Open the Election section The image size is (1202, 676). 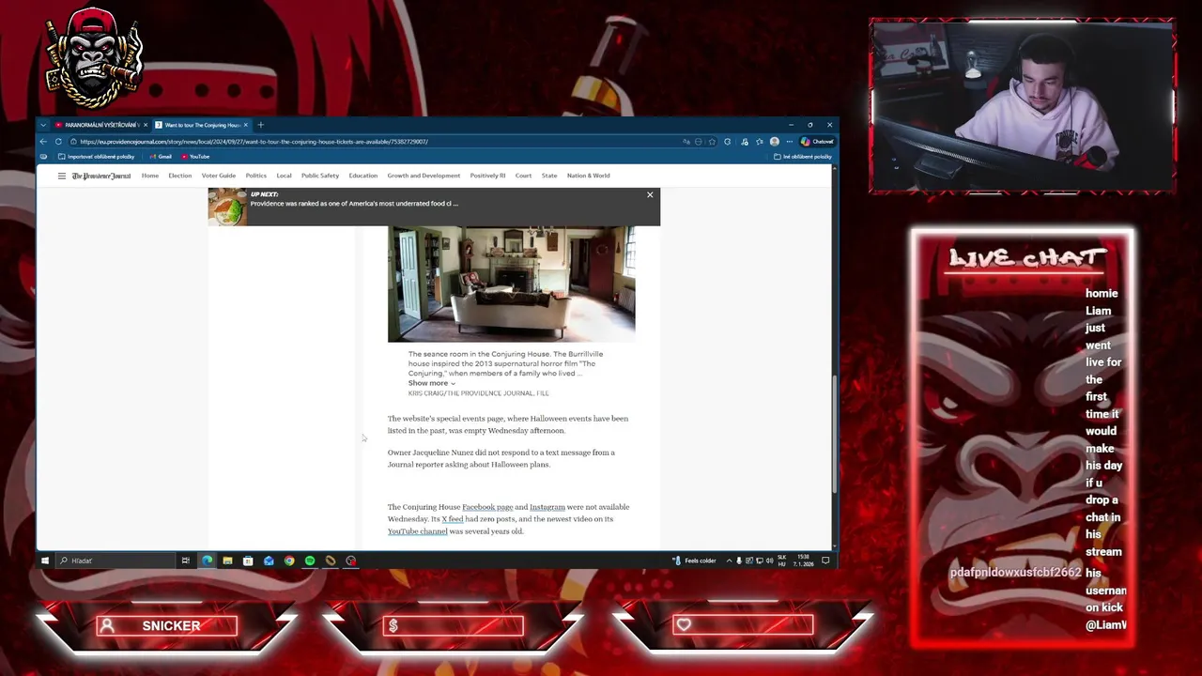[x=180, y=176]
